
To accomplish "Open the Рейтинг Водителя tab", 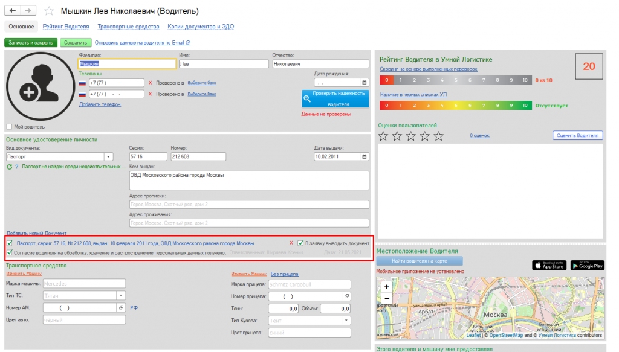I will point(66,27).
